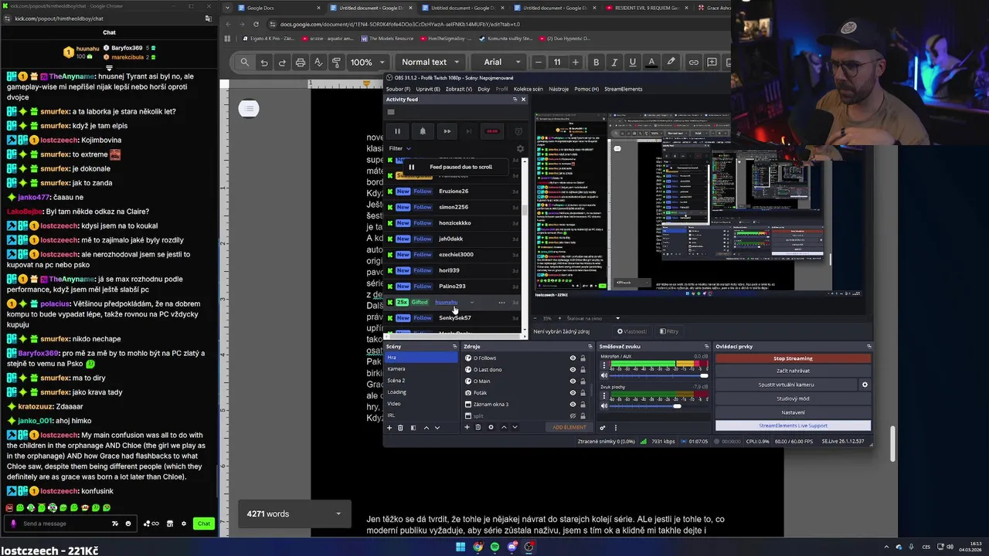Image resolution: width=989 pixels, height=556 pixels.
Task: Select the Kamera scene in OBS
Action: point(422,368)
